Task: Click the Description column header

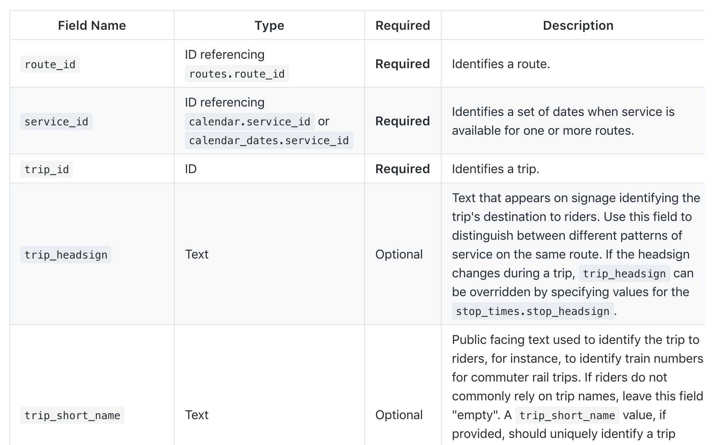Action: (x=578, y=25)
